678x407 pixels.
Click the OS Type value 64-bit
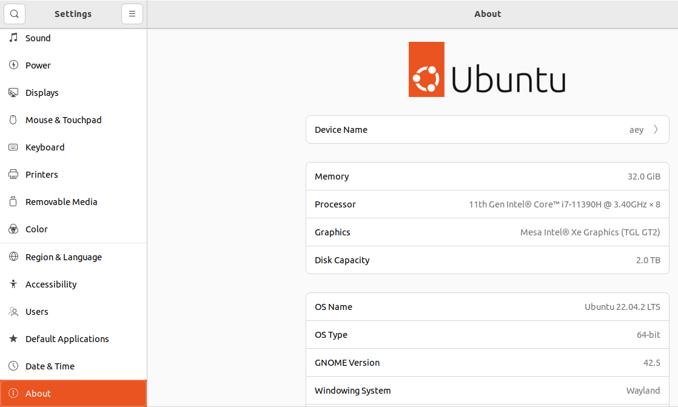tap(648, 335)
